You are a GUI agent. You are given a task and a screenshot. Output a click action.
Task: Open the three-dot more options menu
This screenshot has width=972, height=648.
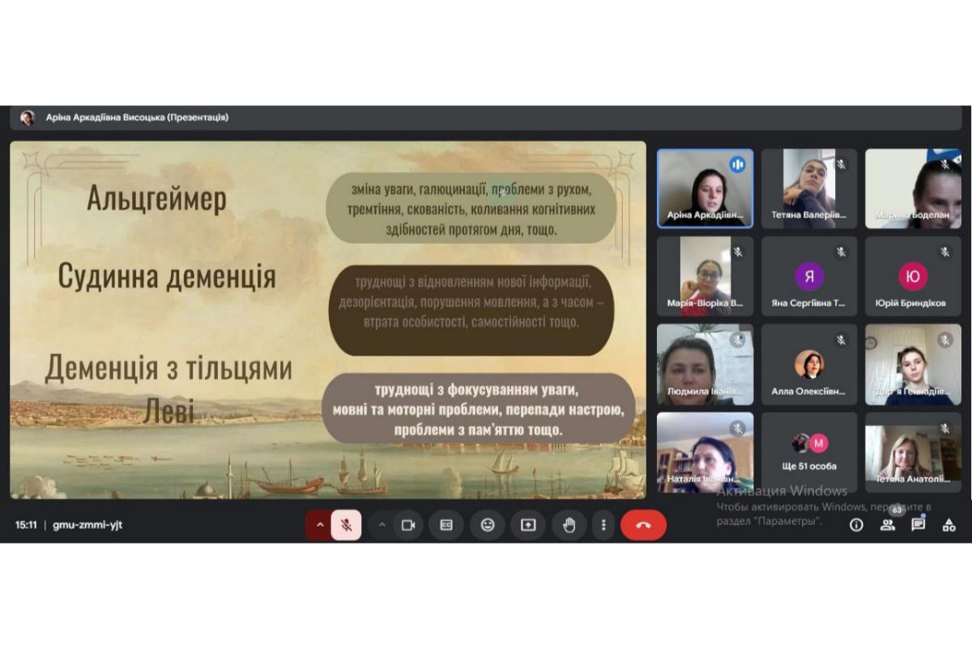pos(603,525)
